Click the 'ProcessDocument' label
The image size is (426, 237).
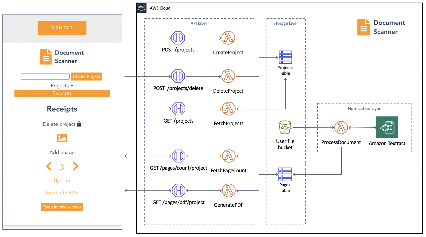[x=341, y=142]
